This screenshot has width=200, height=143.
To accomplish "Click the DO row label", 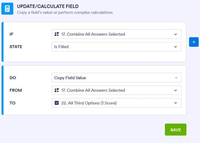I will point(12,78).
